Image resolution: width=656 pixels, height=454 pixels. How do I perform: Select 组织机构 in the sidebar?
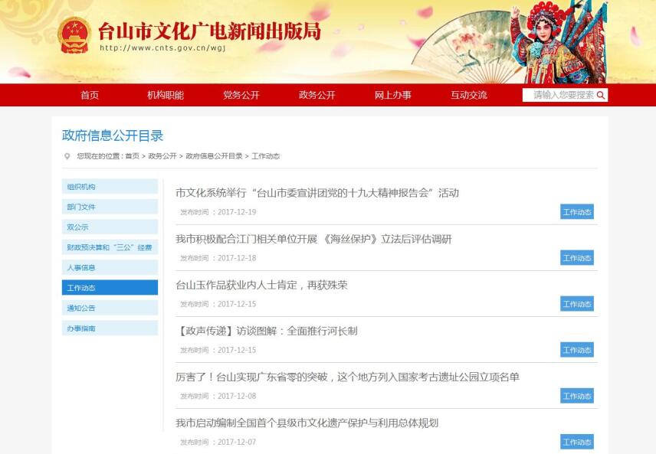tap(110, 187)
